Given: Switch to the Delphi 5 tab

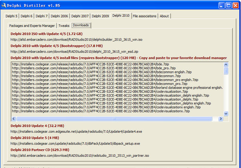Looking at the screenshot, I should point(11,16).
